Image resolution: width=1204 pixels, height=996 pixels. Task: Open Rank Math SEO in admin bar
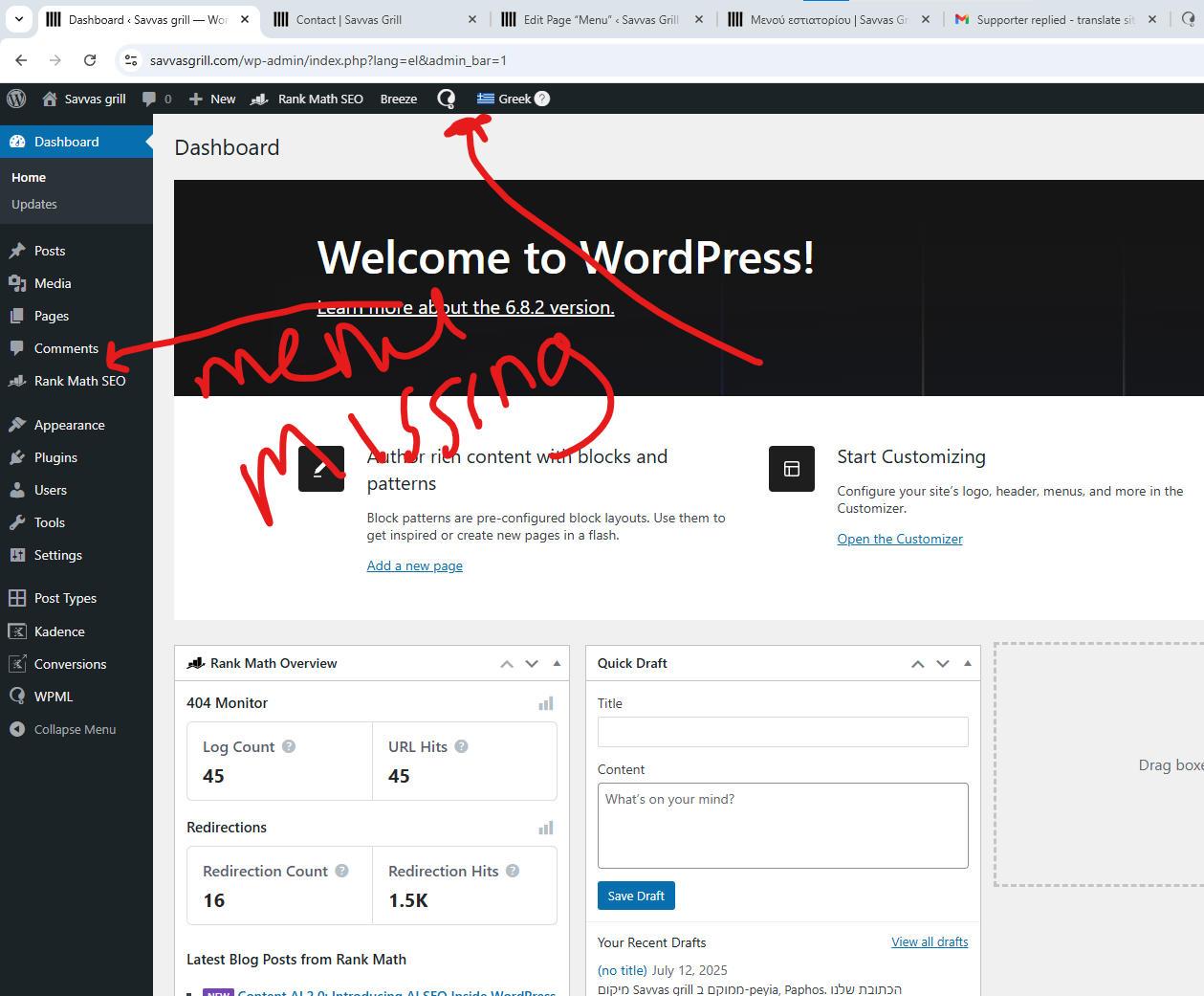pyautogui.click(x=307, y=99)
